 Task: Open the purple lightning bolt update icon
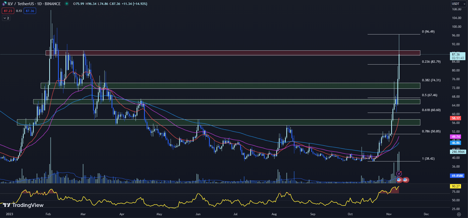399,174
